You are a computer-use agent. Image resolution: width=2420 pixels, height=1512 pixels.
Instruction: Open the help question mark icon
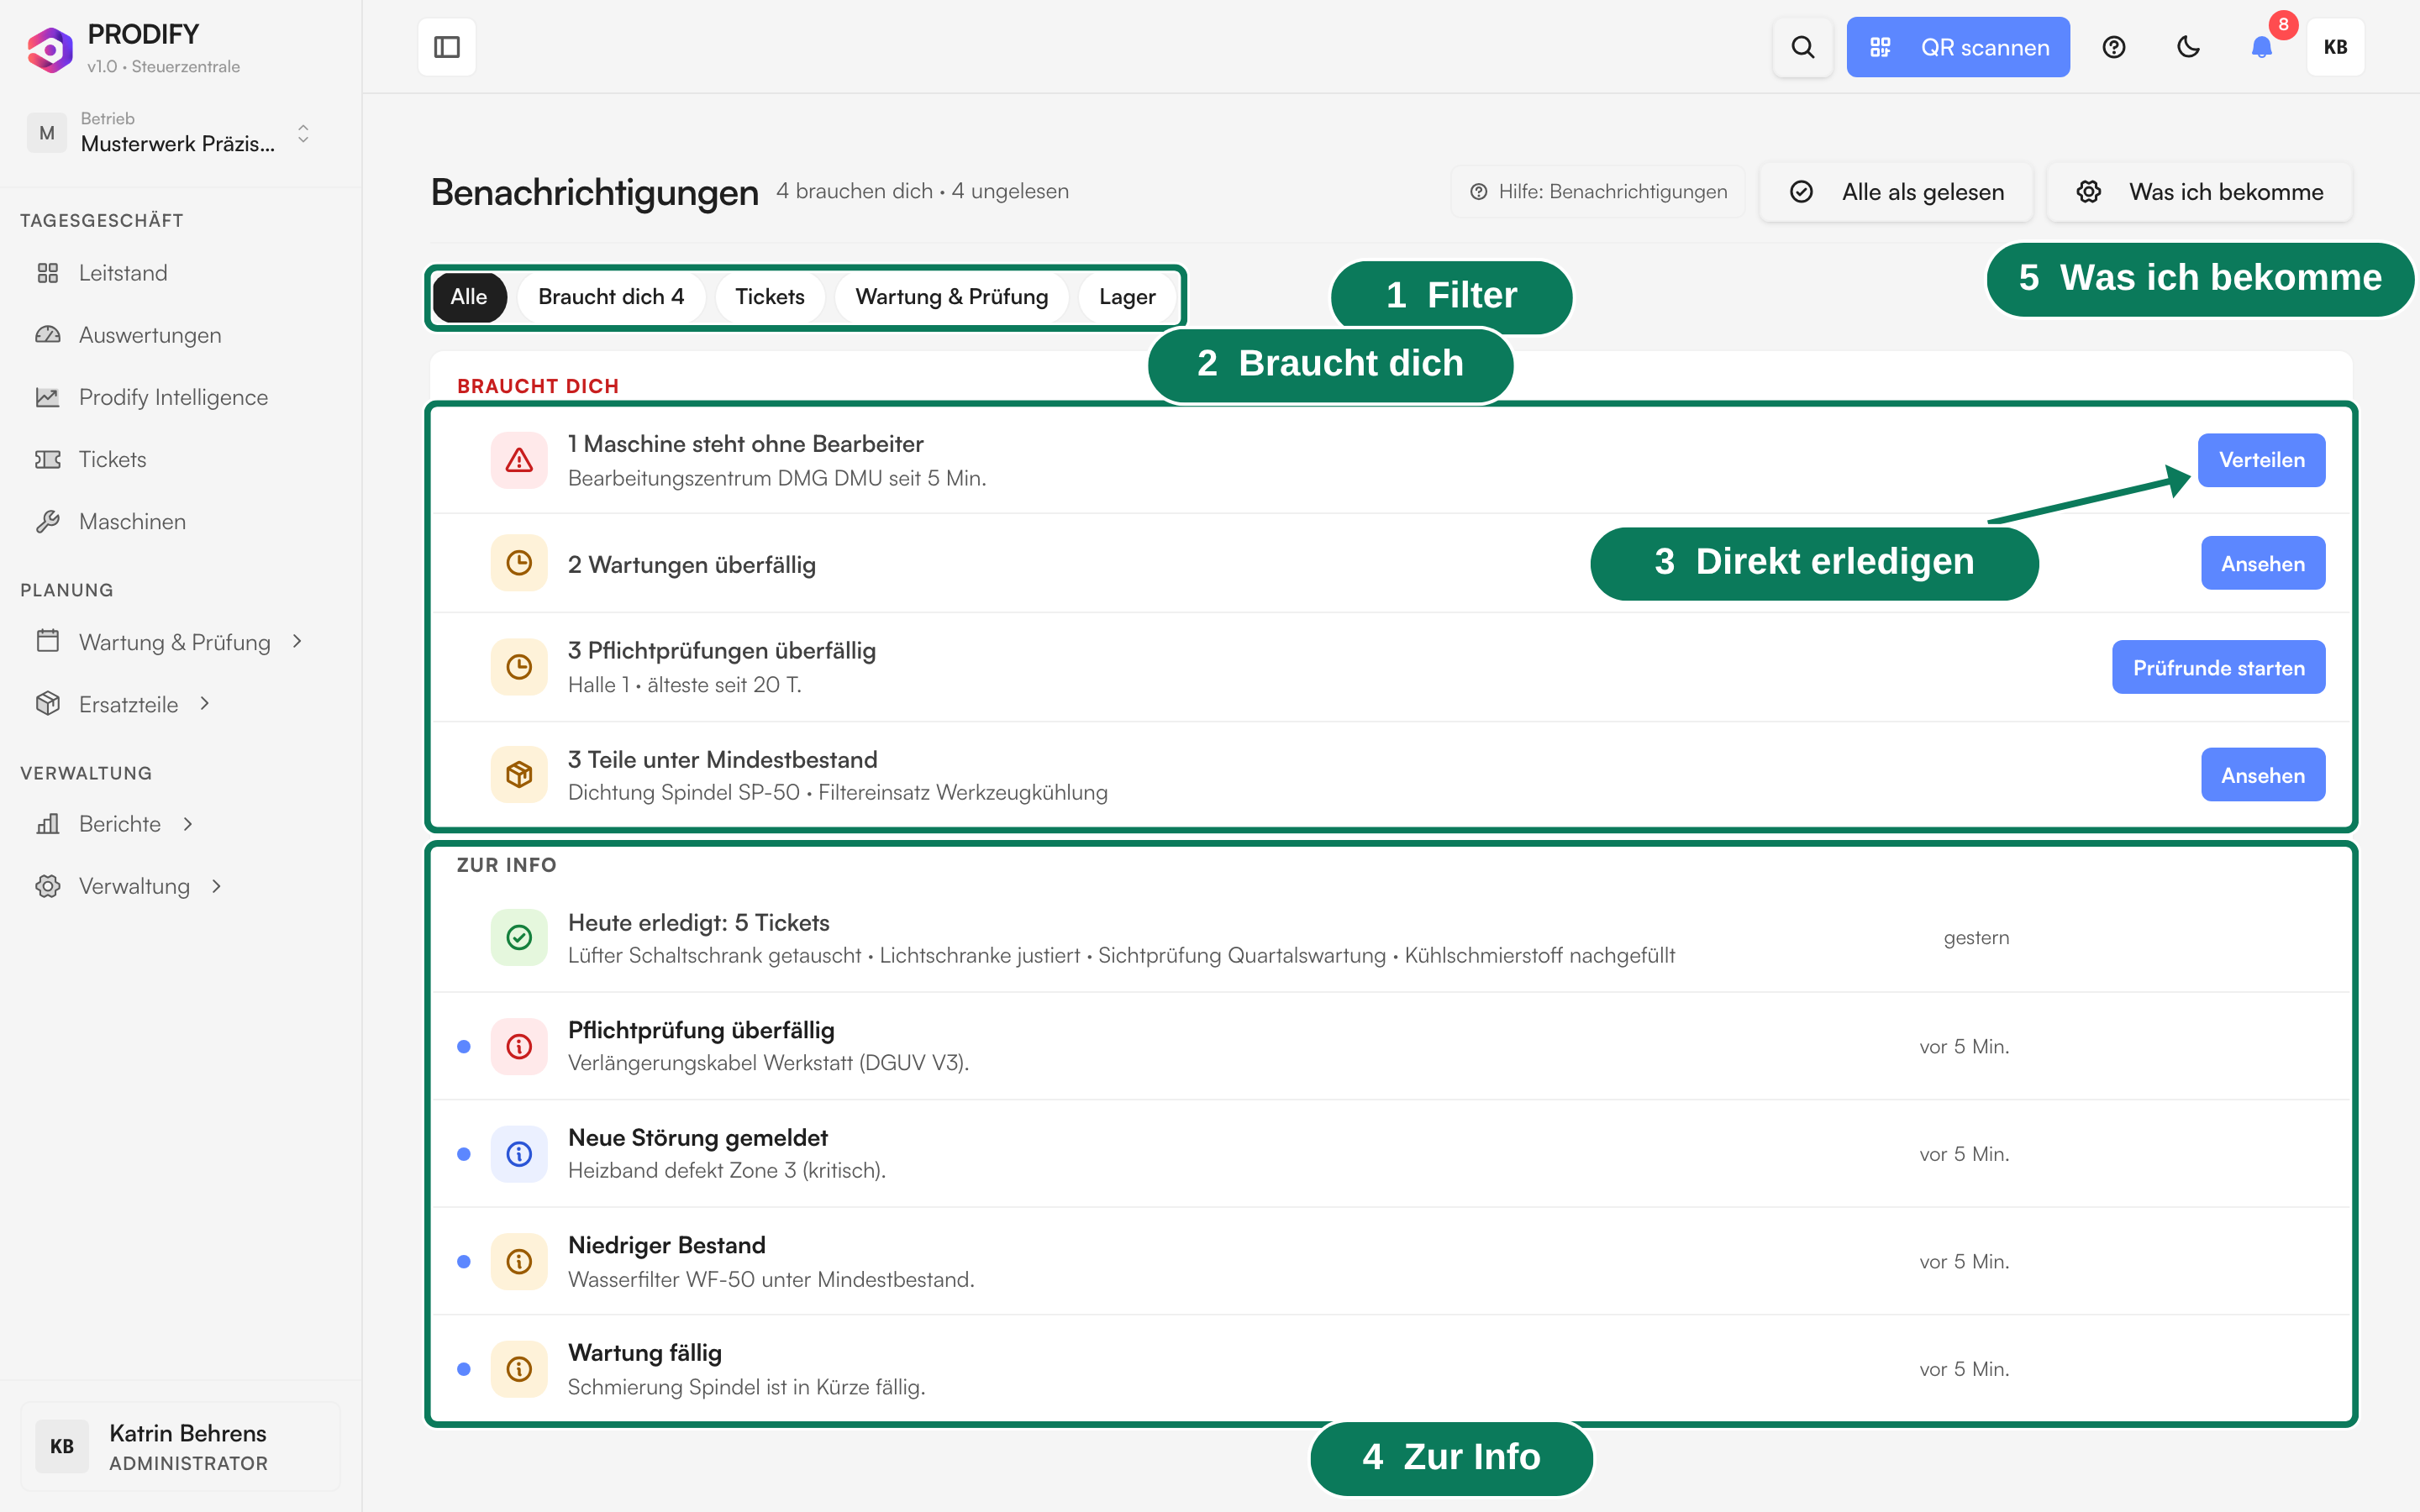coord(2113,47)
